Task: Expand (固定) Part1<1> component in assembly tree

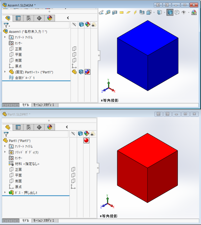Action: tap(5, 72)
